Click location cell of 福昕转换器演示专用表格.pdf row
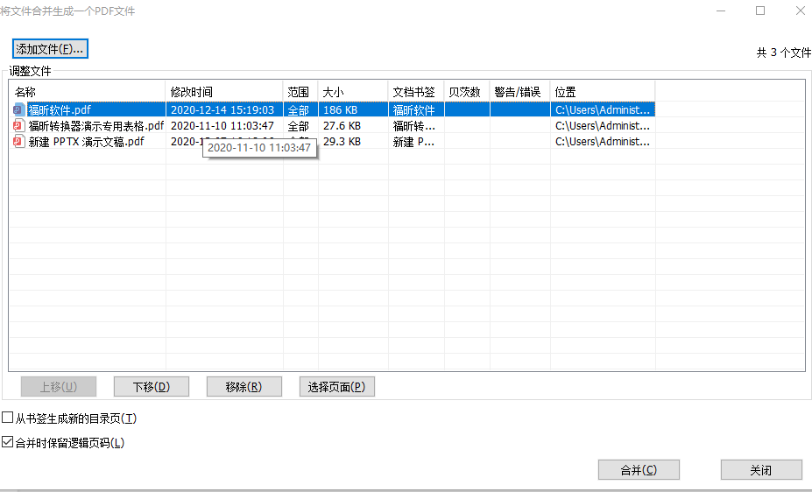Screen dimensions: 812x492 [x=603, y=126]
